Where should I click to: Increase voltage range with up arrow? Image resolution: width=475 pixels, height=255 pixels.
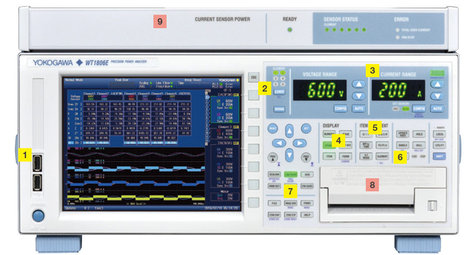[x=358, y=84]
